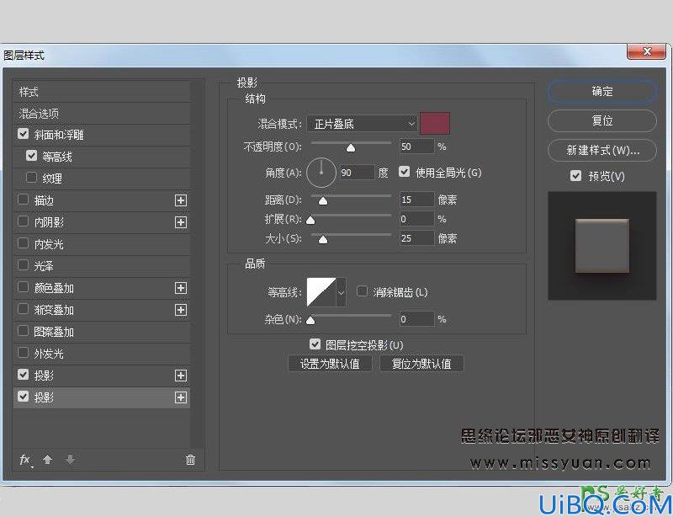The image size is (673, 517).
Task: Add another 描边 effect with plus icon
Action: point(181,200)
